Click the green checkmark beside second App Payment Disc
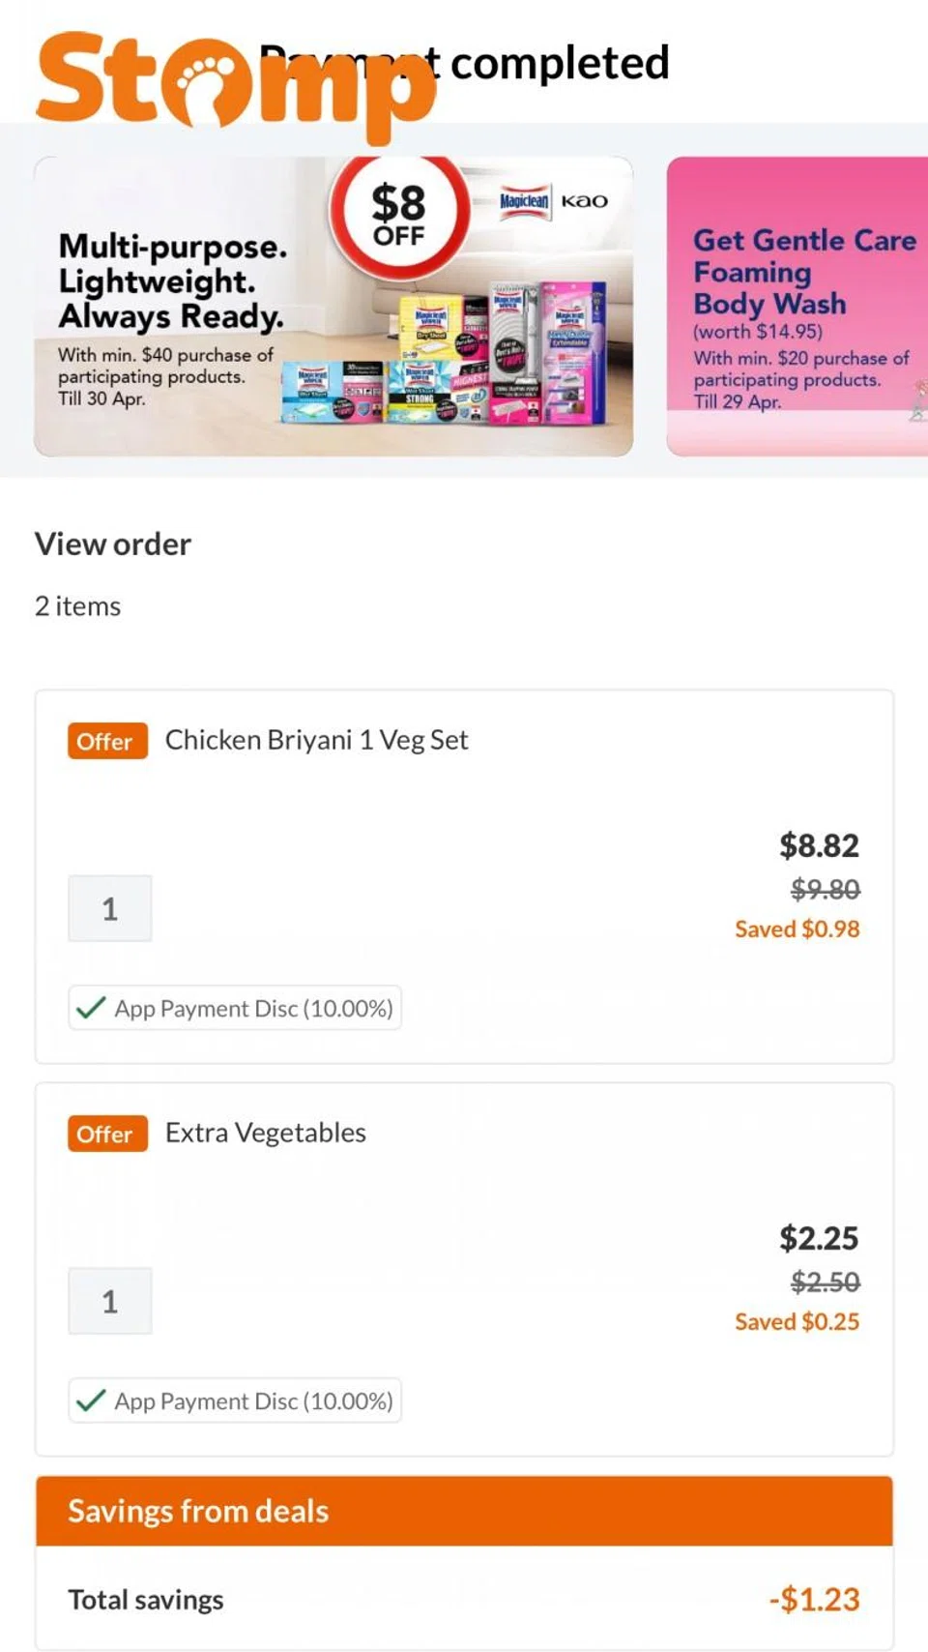 click(90, 1401)
